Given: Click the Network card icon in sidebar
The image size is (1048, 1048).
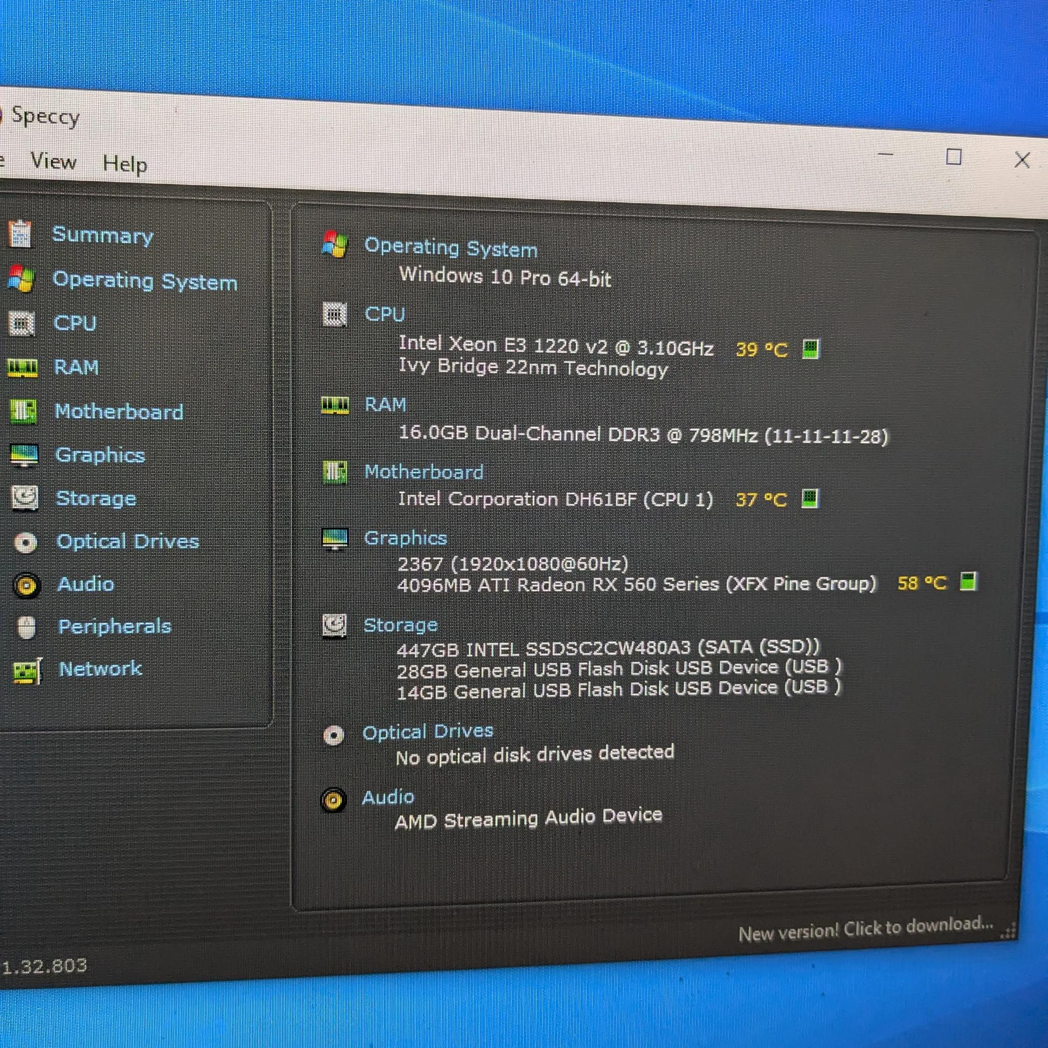Looking at the screenshot, I should click(27, 671).
